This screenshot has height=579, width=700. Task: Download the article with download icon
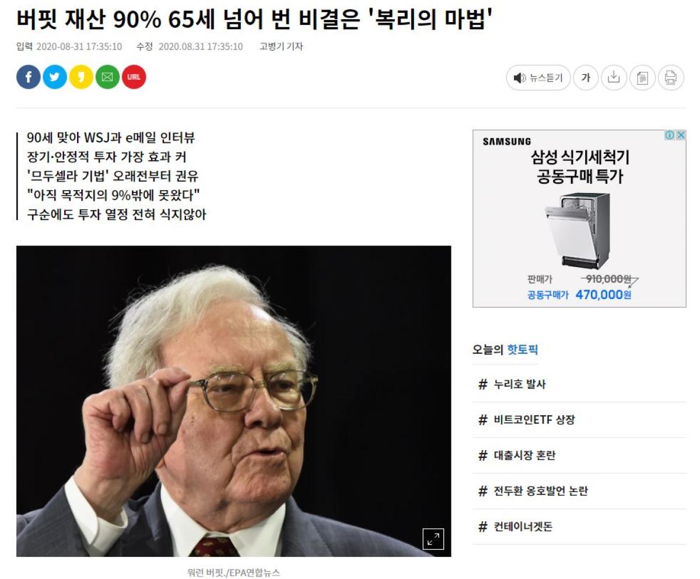(614, 78)
